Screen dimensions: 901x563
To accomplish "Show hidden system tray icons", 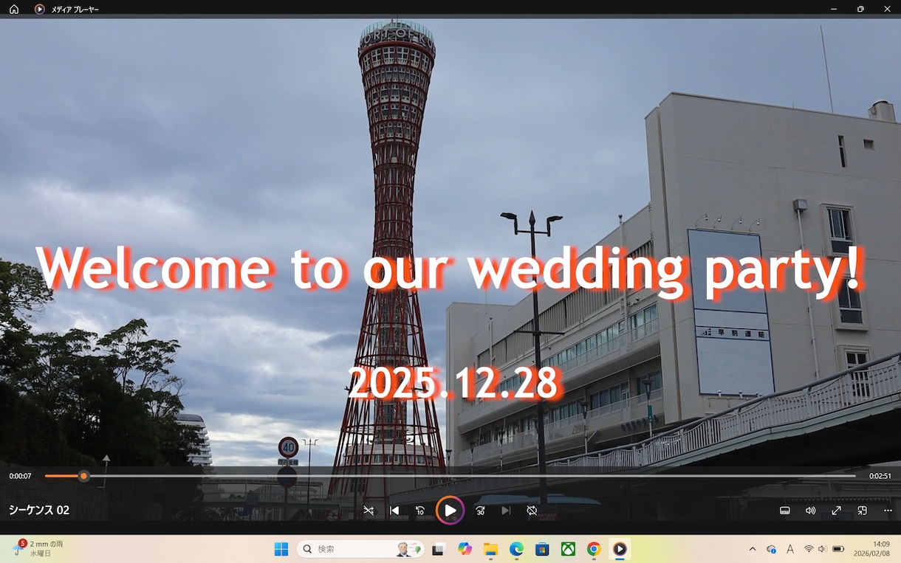I will click(753, 549).
